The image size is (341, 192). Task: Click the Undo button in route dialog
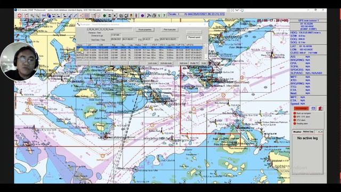pos(204,63)
